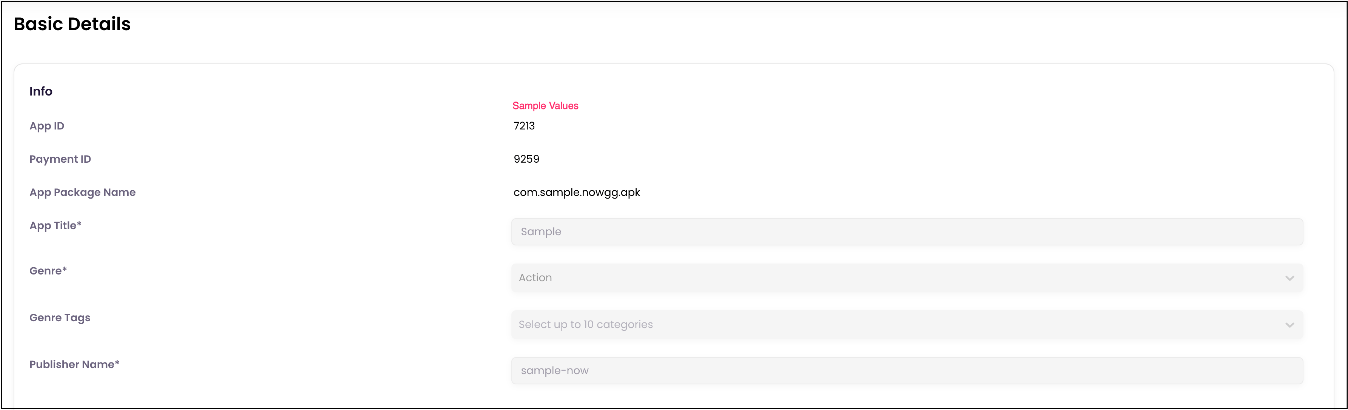Click the Publisher Name required label
This screenshot has height=410, width=1348.
(x=74, y=364)
